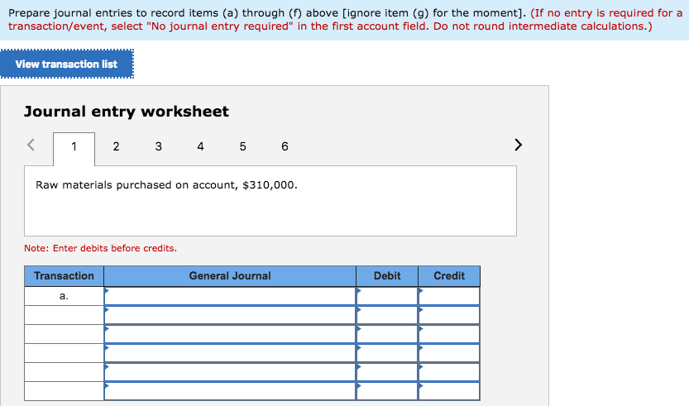
Task: Open General Journal account dropdown in fifth row
Action: tap(230, 372)
